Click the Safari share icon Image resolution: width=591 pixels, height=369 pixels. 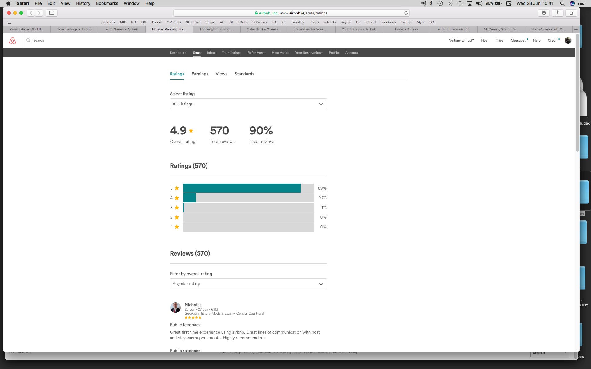[557, 13]
